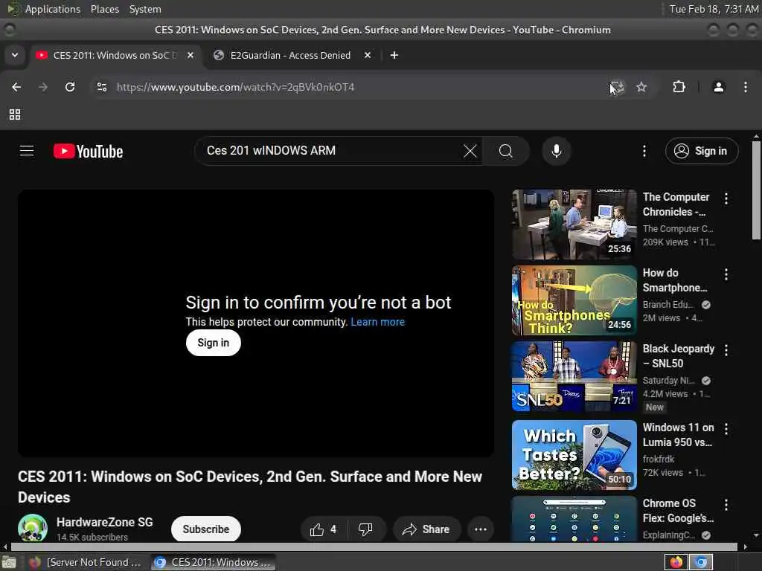Bookmark this page with star icon
762x571 pixels.
pyautogui.click(x=641, y=87)
